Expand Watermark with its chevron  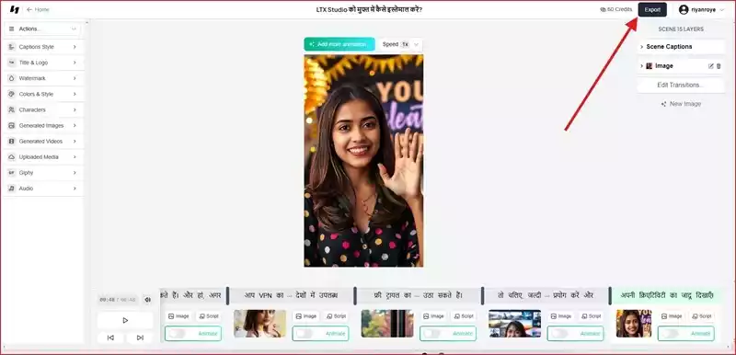click(75, 78)
